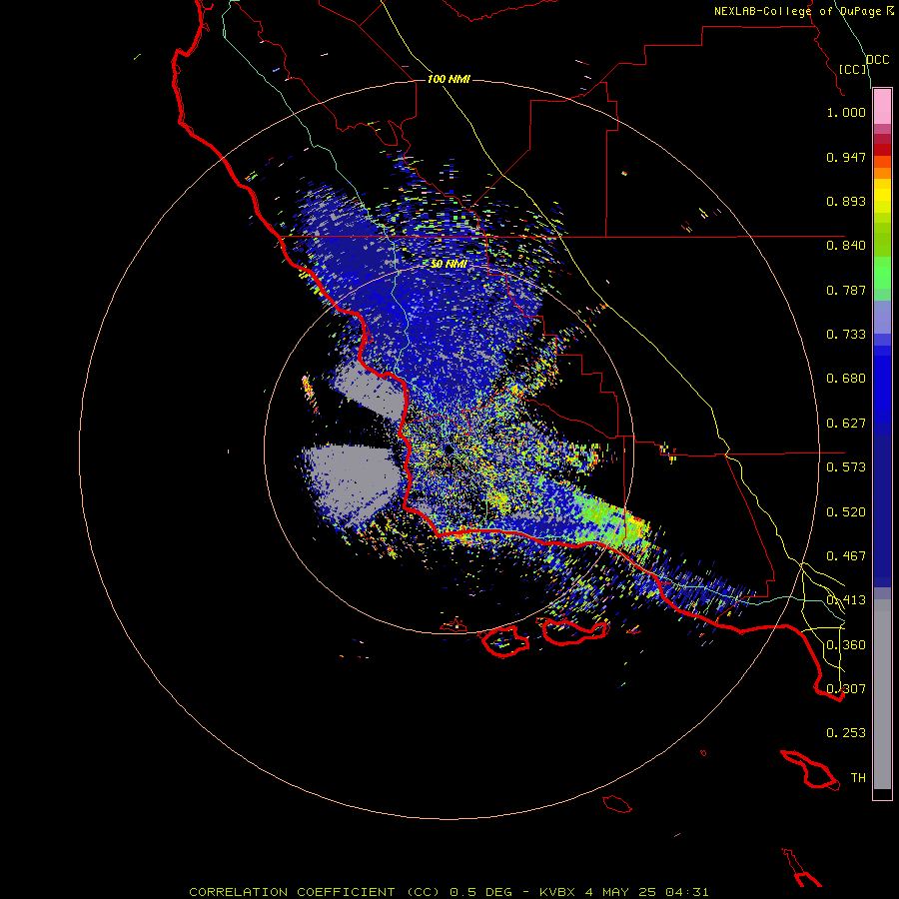
Task: Pick the red swatch on color bar
Action: (882, 150)
